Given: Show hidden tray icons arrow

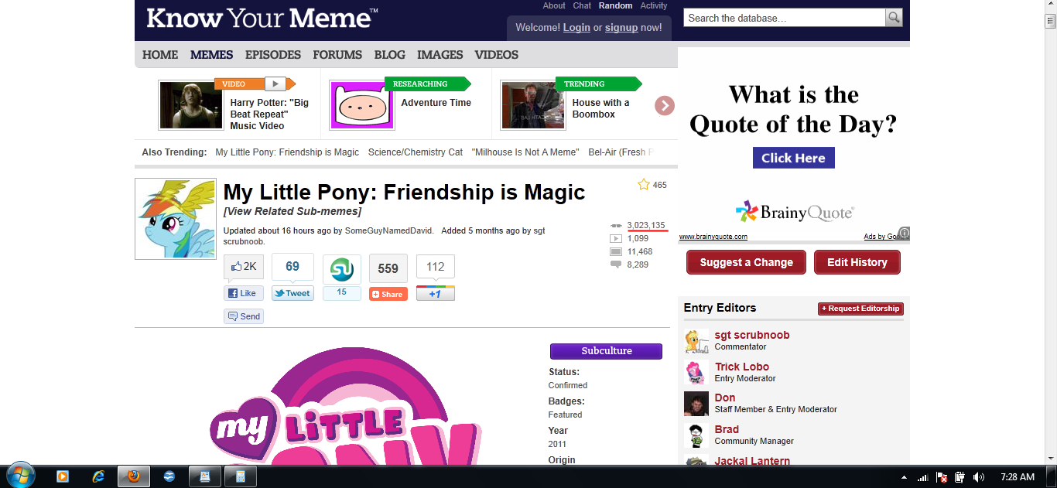Looking at the screenshot, I should (x=904, y=477).
